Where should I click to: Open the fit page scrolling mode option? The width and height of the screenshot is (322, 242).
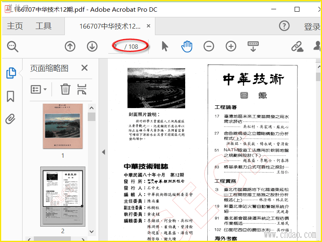pyautogui.click(x=253, y=46)
